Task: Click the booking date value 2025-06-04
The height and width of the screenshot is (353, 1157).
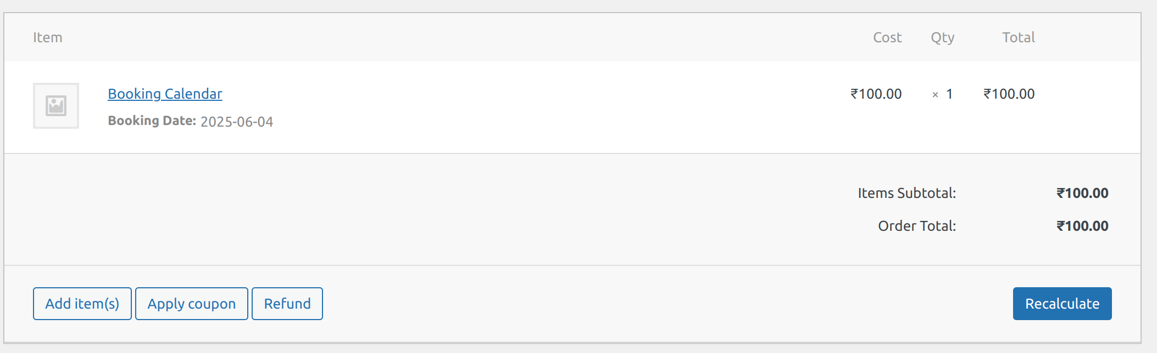Action: tap(237, 122)
